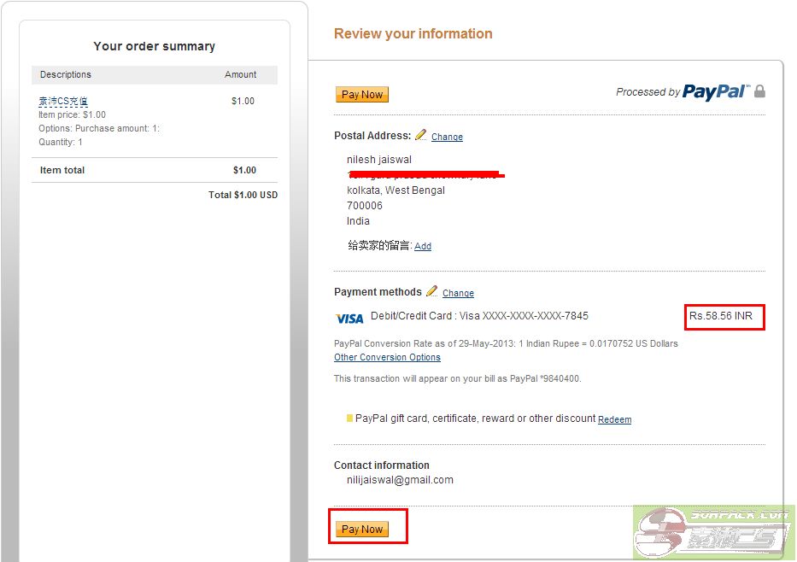Viewport: 797px width, 562px height.
Task: Click the security padlock icon
Action: (x=759, y=91)
